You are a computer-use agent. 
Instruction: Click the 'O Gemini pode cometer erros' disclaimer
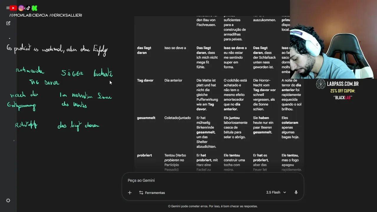point(213,206)
